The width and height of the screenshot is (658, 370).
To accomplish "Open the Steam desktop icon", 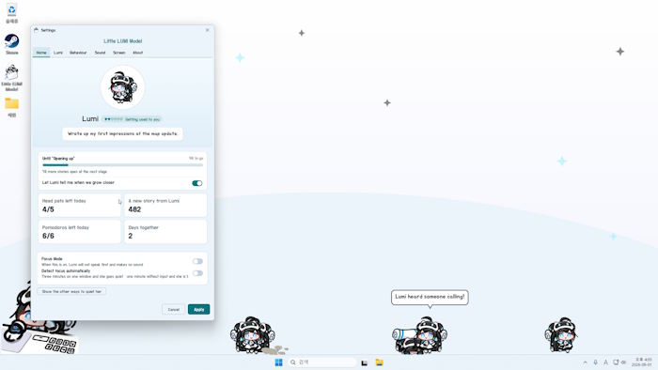I will point(11,44).
